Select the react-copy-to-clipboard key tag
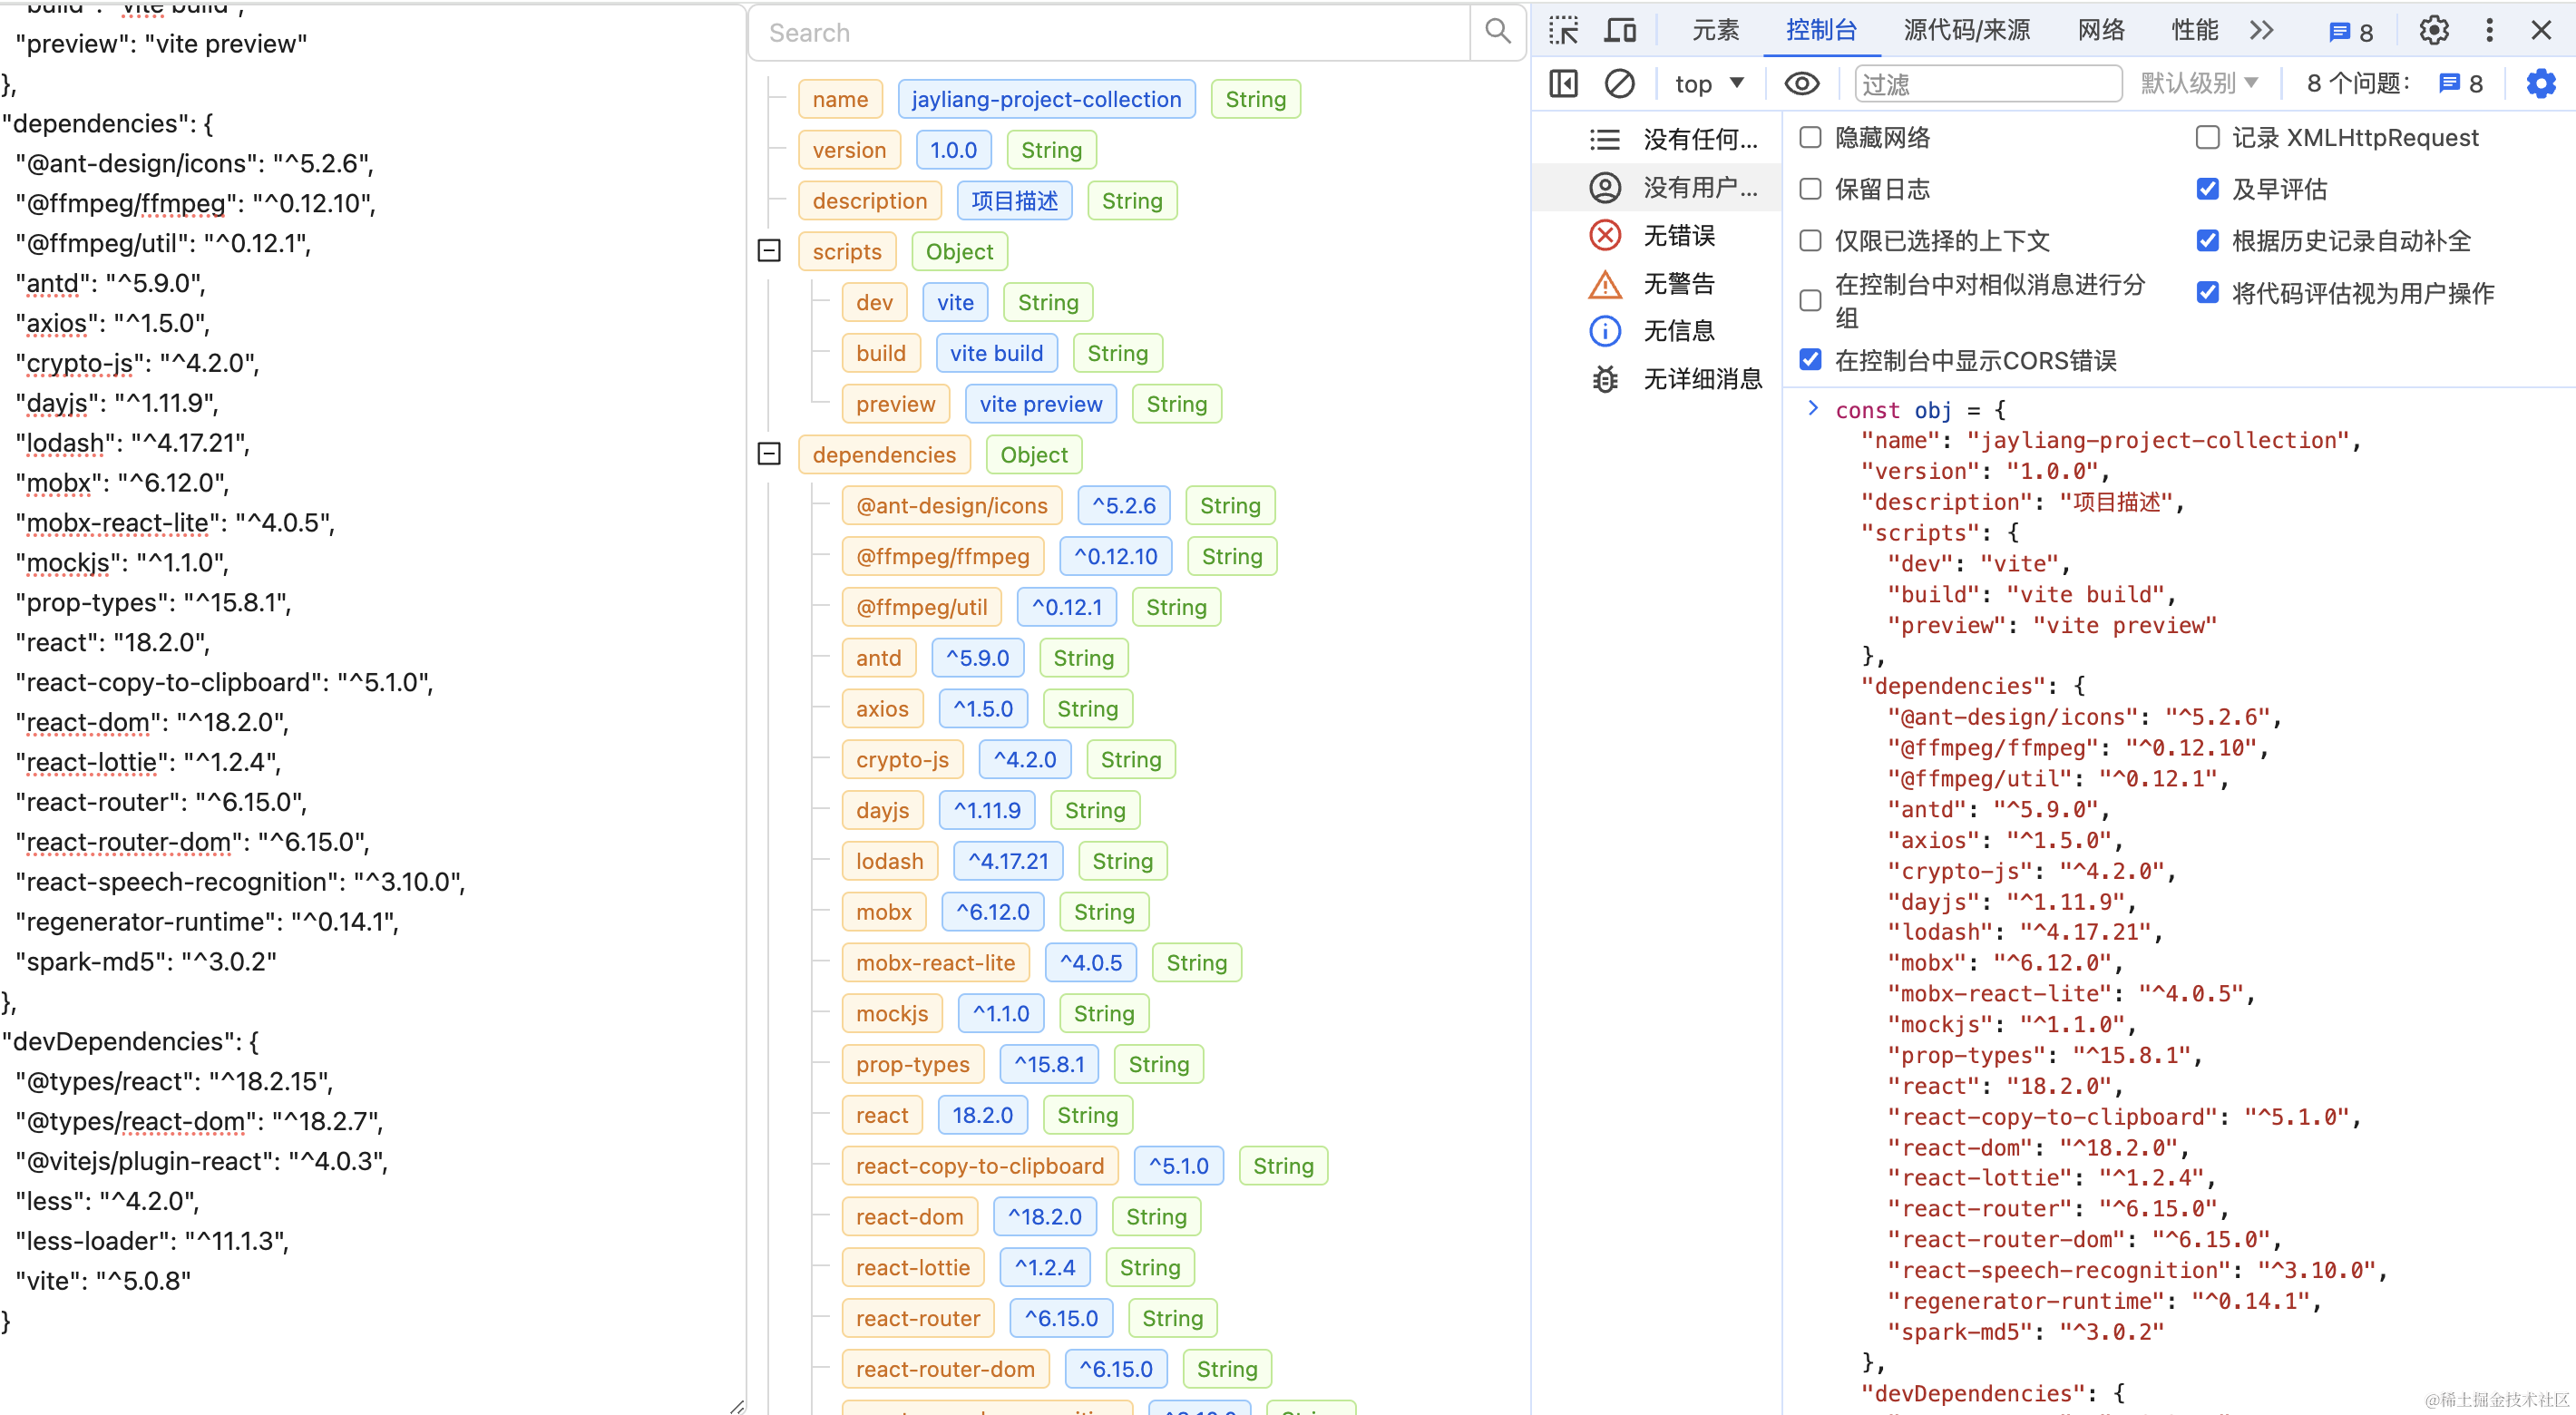 coord(979,1166)
